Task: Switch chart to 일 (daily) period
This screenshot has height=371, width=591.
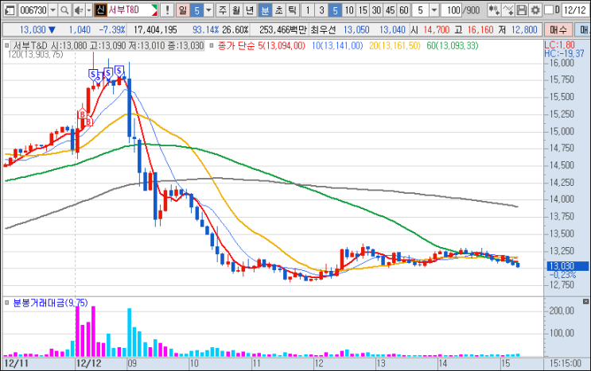Action: click(x=183, y=10)
